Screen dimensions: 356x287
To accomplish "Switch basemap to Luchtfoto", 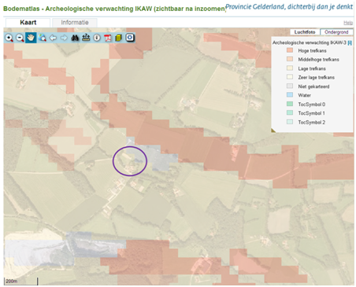I will pyautogui.click(x=305, y=32).
